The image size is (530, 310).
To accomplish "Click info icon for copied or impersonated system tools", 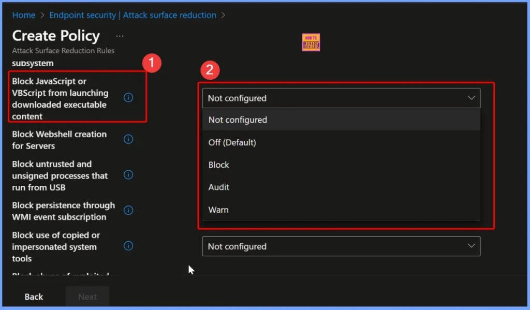I will (128, 246).
